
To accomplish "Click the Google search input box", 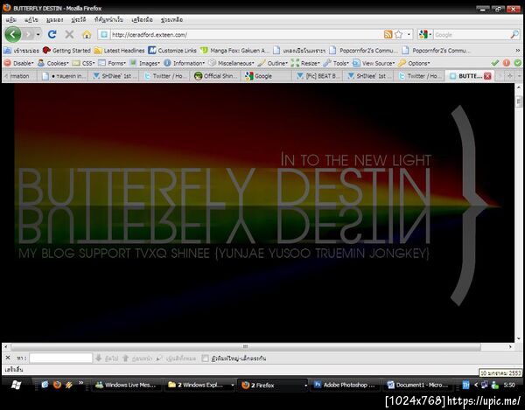I will coord(471,35).
